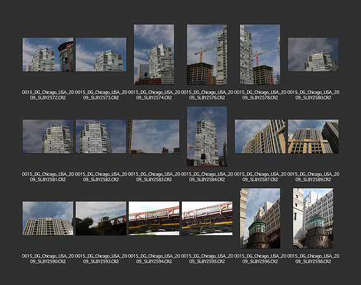
Task: Click filename label ending SL8Y2596.CR2
Action: [260, 258]
